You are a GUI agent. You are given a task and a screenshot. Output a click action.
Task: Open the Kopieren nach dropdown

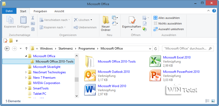[65, 27]
